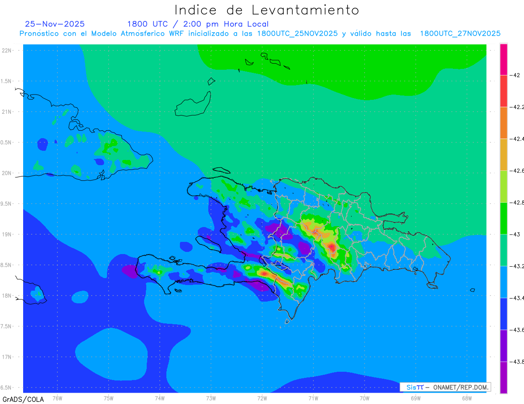Click the 76W longitude axis label

point(57,398)
